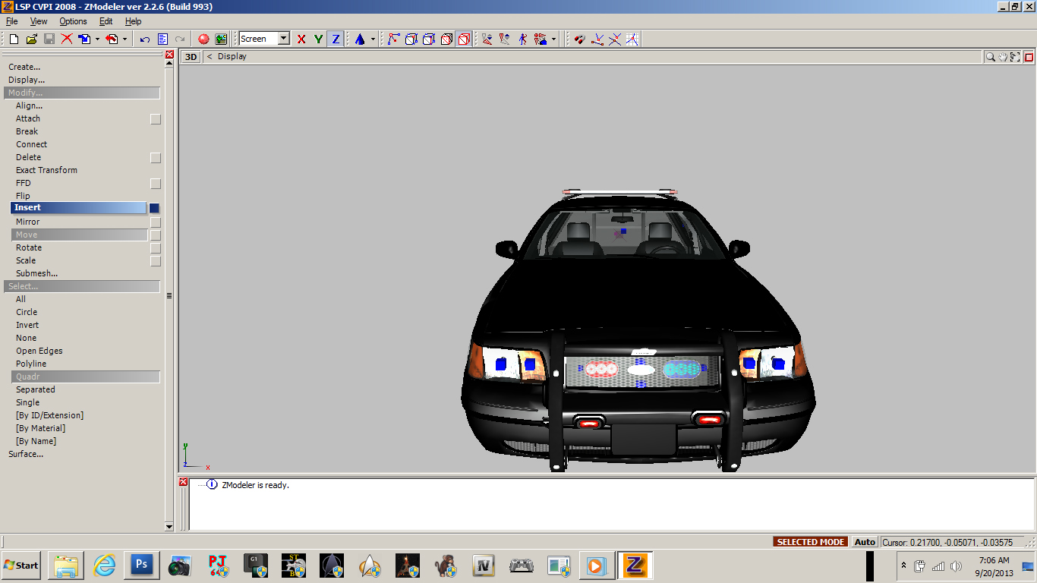This screenshot has height=583, width=1037.
Task: Open the Options menu
Action: [x=73, y=21]
